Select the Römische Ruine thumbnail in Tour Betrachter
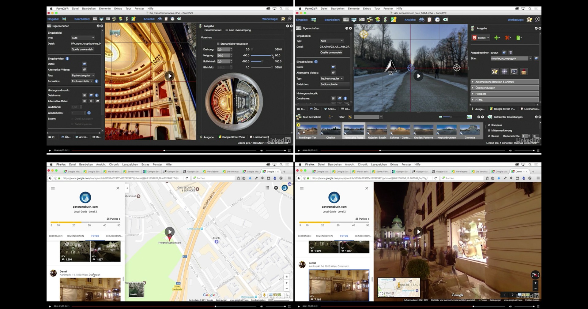This screenshot has height=309, width=588. point(354,130)
